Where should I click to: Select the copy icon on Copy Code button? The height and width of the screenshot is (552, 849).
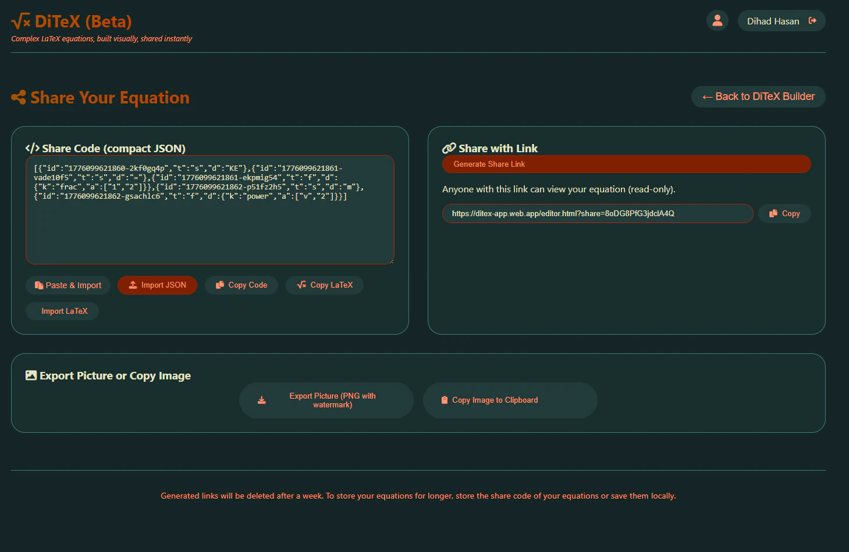220,285
